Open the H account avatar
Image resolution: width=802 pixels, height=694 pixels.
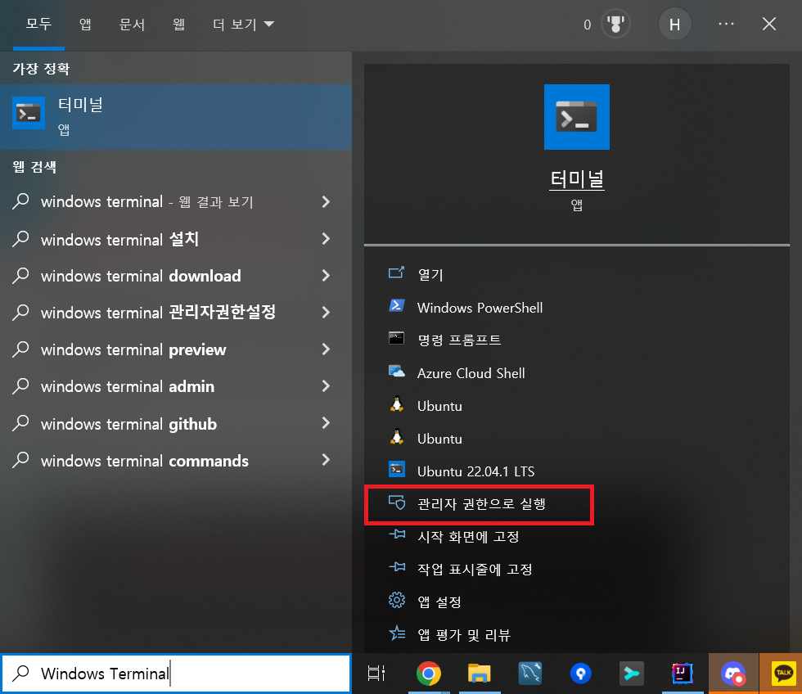coord(674,24)
